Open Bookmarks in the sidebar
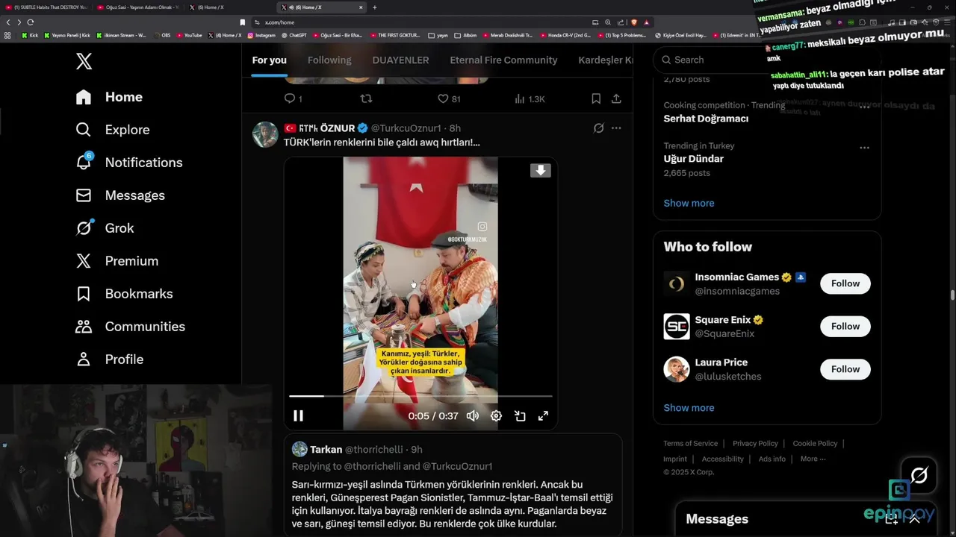The width and height of the screenshot is (956, 537). pyautogui.click(x=124, y=294)
